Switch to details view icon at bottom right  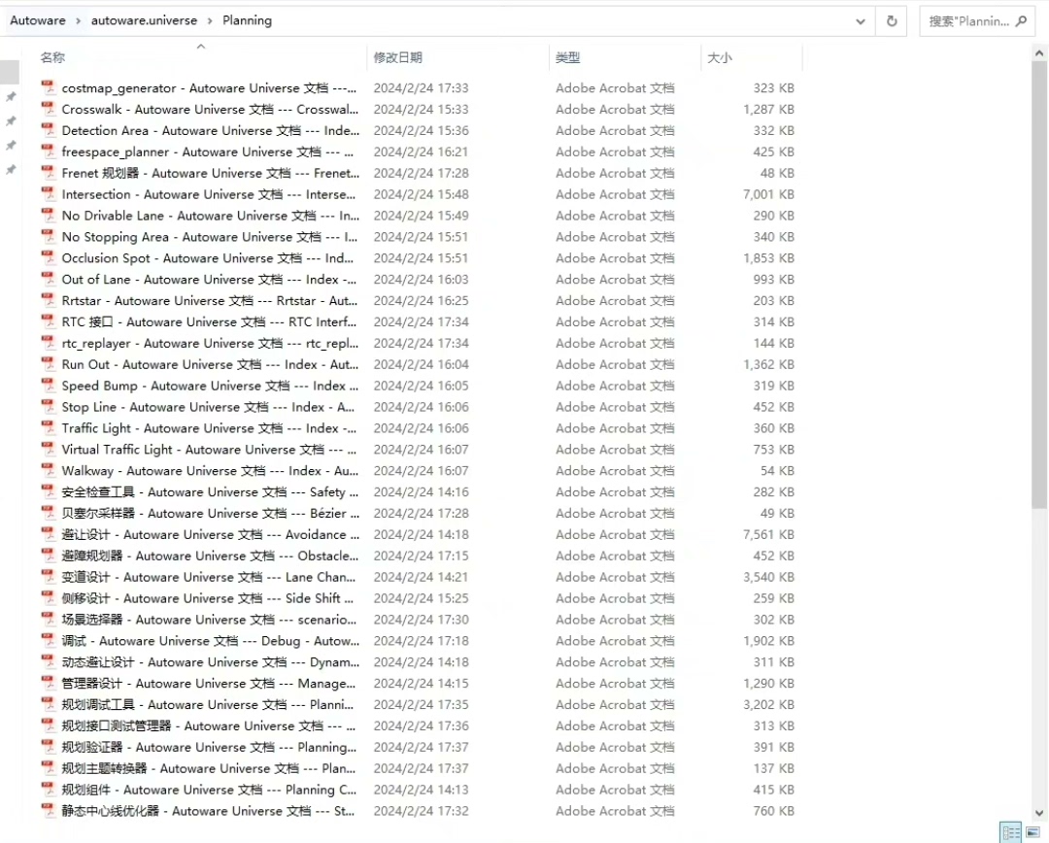tap(1011, 831)
